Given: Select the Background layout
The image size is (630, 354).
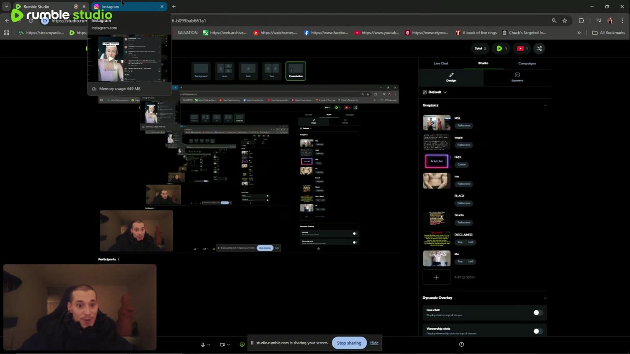Looking at the screenshot, I should [201, 71].
